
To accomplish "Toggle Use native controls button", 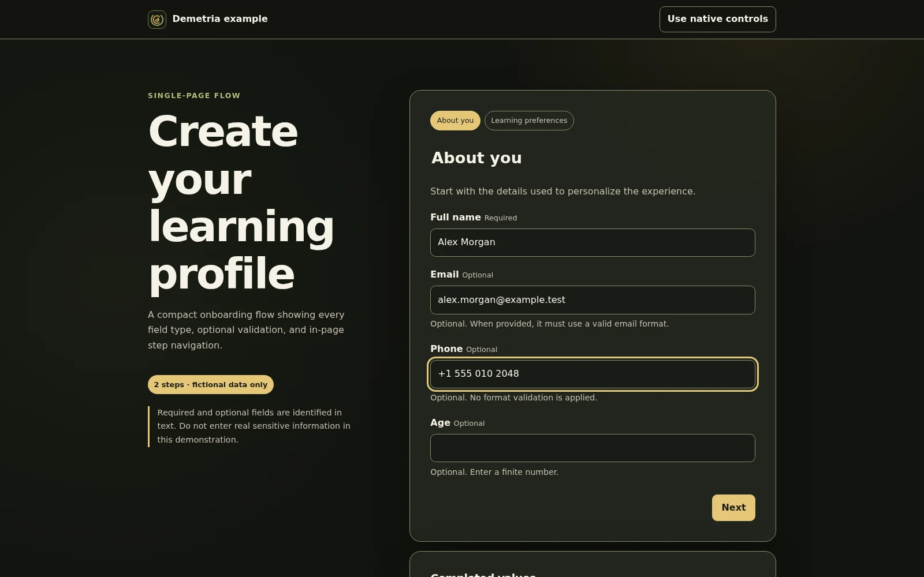I will [717, 19].
